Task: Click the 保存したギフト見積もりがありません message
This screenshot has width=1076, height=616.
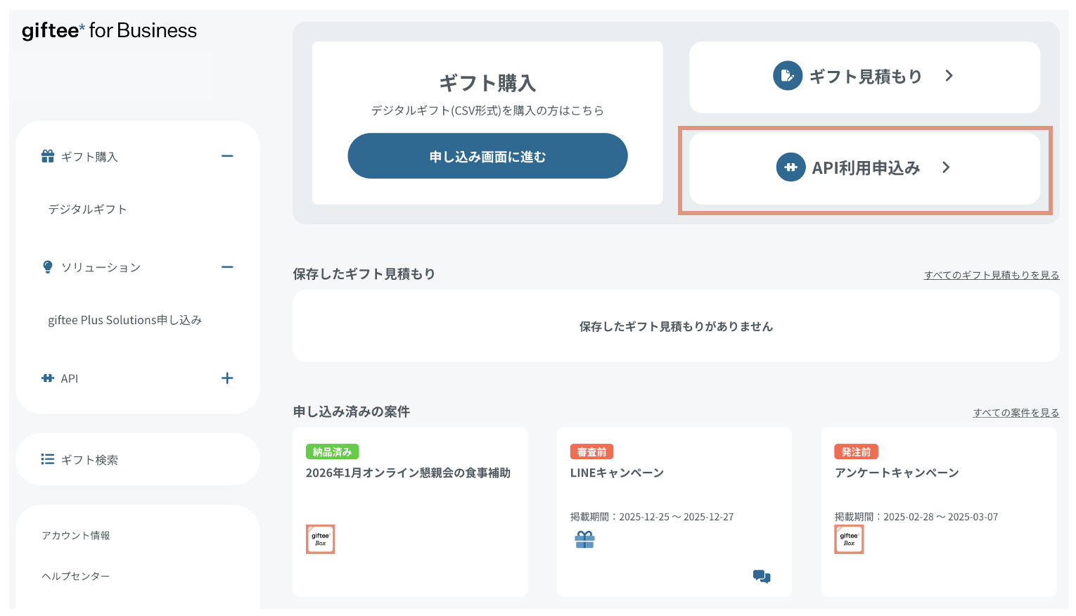Action: click(x=676, y=326)
